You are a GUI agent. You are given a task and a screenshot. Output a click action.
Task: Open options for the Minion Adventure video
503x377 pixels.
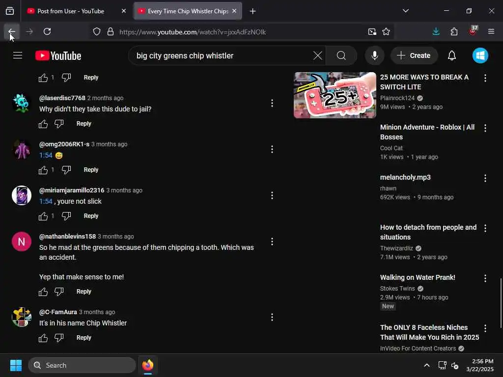coord(485,128)
